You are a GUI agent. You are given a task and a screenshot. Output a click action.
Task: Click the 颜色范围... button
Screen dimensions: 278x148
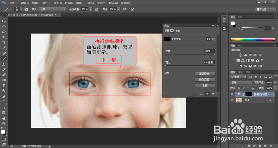coord(205,80)
